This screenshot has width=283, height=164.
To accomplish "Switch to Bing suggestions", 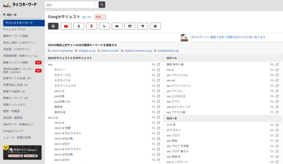I will (104, 26).
